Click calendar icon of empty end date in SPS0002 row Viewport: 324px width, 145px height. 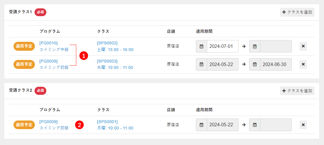[x=255, y=46]
